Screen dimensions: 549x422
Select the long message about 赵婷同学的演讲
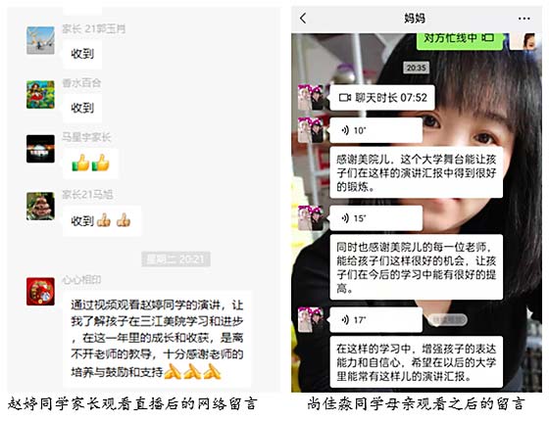157,339
